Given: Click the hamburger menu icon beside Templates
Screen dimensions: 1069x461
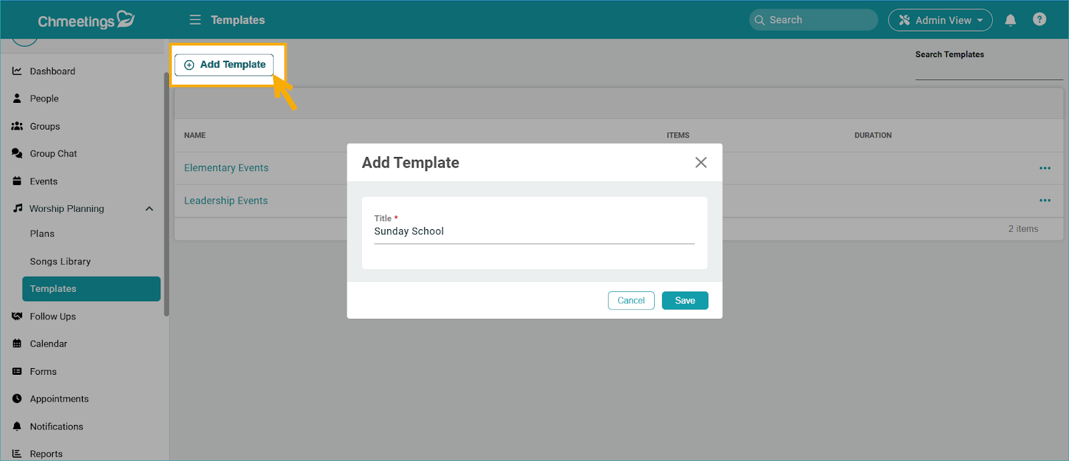Looking at the screenshot, I should point(195,20).
